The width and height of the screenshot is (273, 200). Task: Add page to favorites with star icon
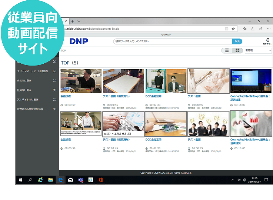click(x=233, y=29)
